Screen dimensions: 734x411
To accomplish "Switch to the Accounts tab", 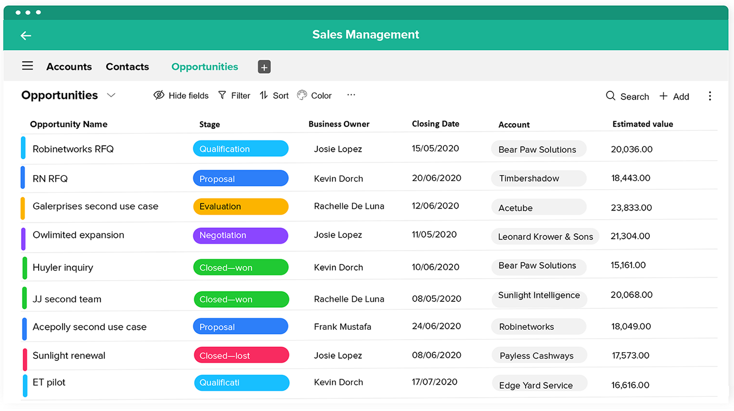I will pyautogui.click(x=69, y=66).
